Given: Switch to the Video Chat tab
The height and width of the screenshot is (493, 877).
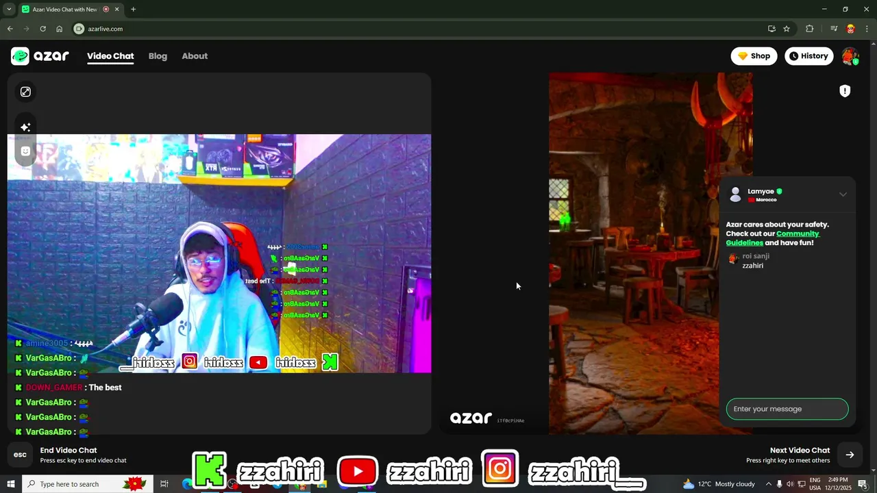Looking at the screenshot, I should coord(110,56).
